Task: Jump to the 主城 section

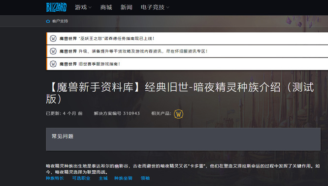Action: point(103,178)
